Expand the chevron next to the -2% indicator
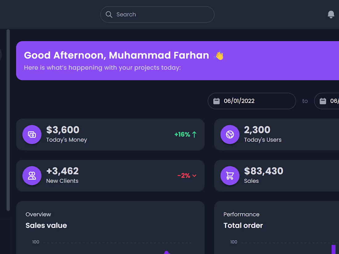The image size is (339, 254). click(195, 175)
